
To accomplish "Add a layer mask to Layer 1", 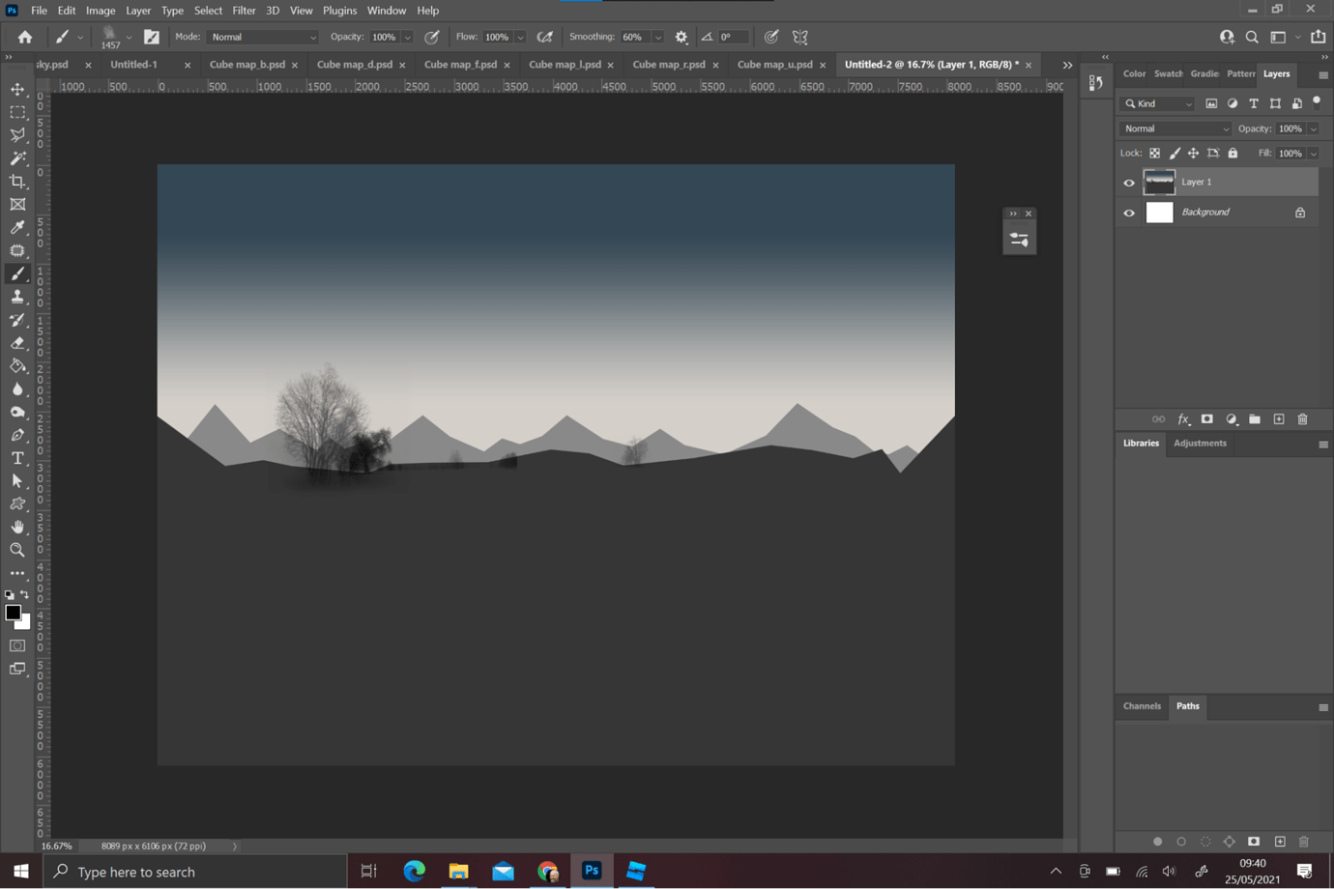I will pos(1207,418).
